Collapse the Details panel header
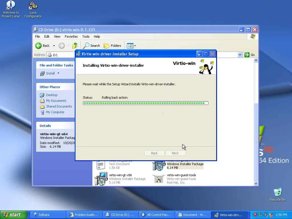Viewport: 292px width, 219px height. (x=56, y=126)
